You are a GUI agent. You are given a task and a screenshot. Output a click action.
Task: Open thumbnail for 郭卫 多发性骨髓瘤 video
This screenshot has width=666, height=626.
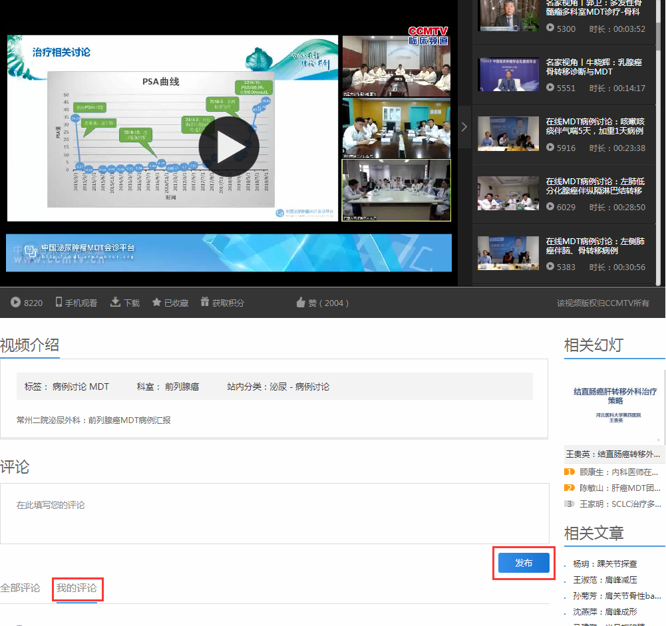click(508, 16)
